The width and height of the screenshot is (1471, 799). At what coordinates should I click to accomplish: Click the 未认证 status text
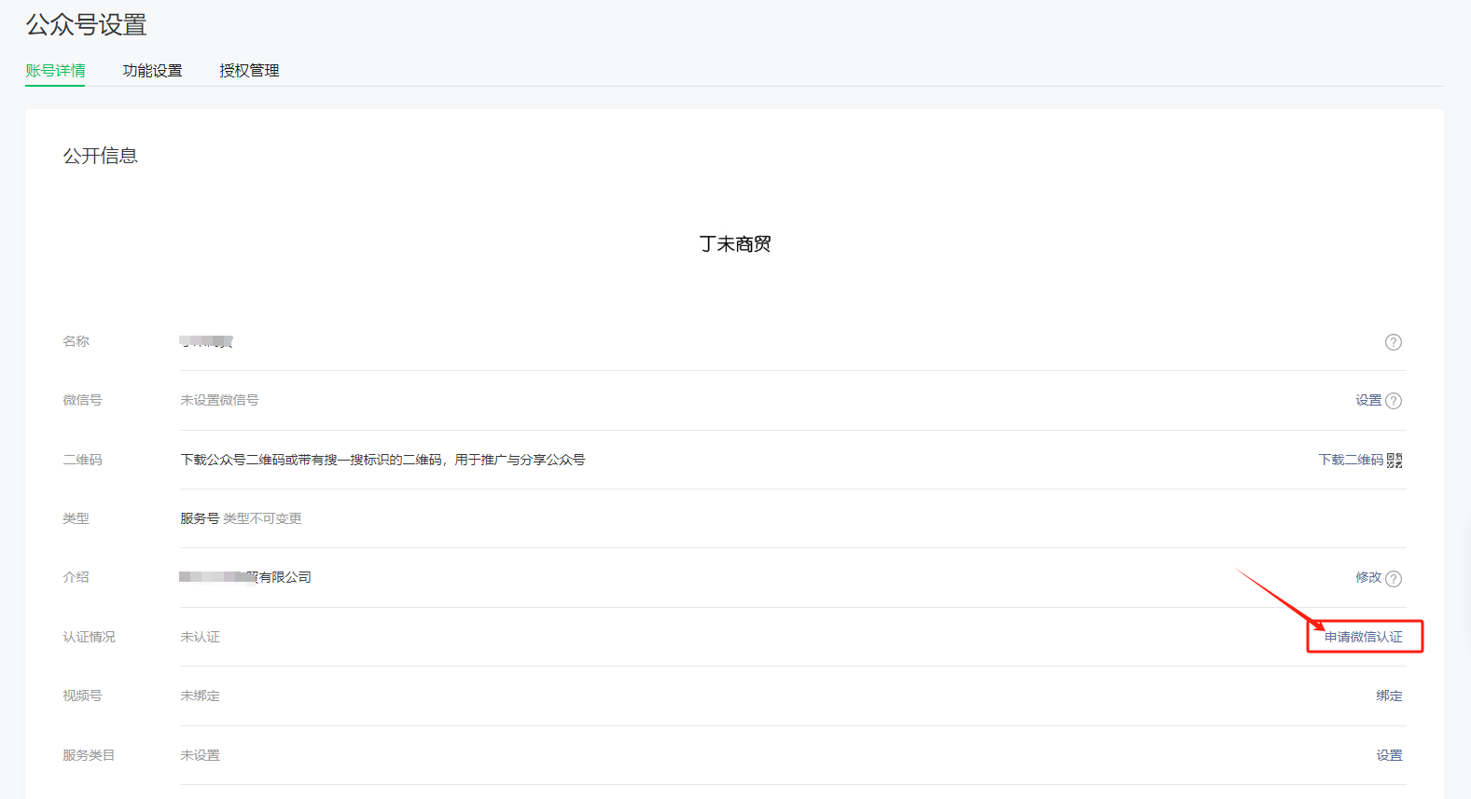tap(200, 637)
